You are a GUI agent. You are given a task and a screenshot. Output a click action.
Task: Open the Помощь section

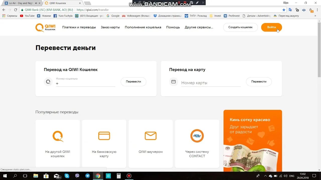click(173, 27)
